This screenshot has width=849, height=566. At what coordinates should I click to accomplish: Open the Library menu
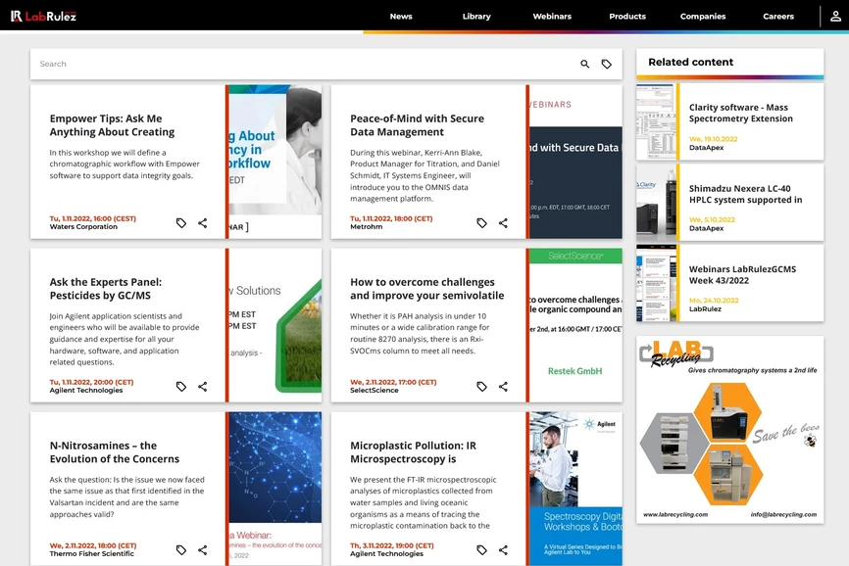(476, 17)
